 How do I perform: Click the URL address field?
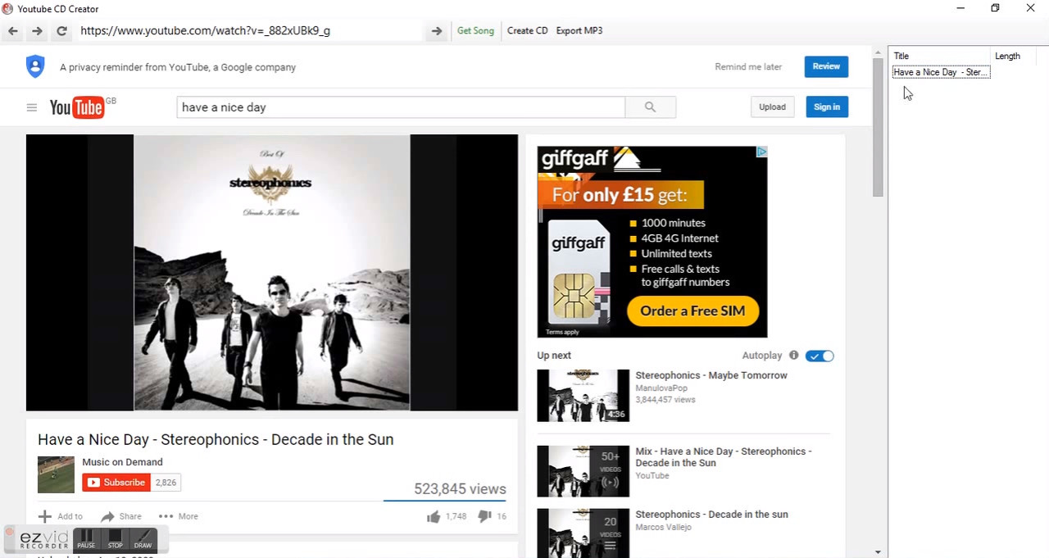250,31
